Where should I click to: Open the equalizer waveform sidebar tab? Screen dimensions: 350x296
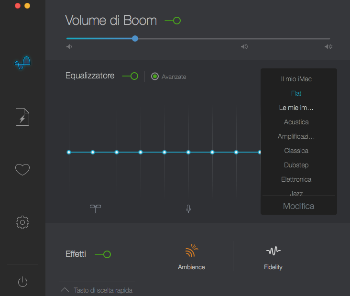[x=22, y=63]
